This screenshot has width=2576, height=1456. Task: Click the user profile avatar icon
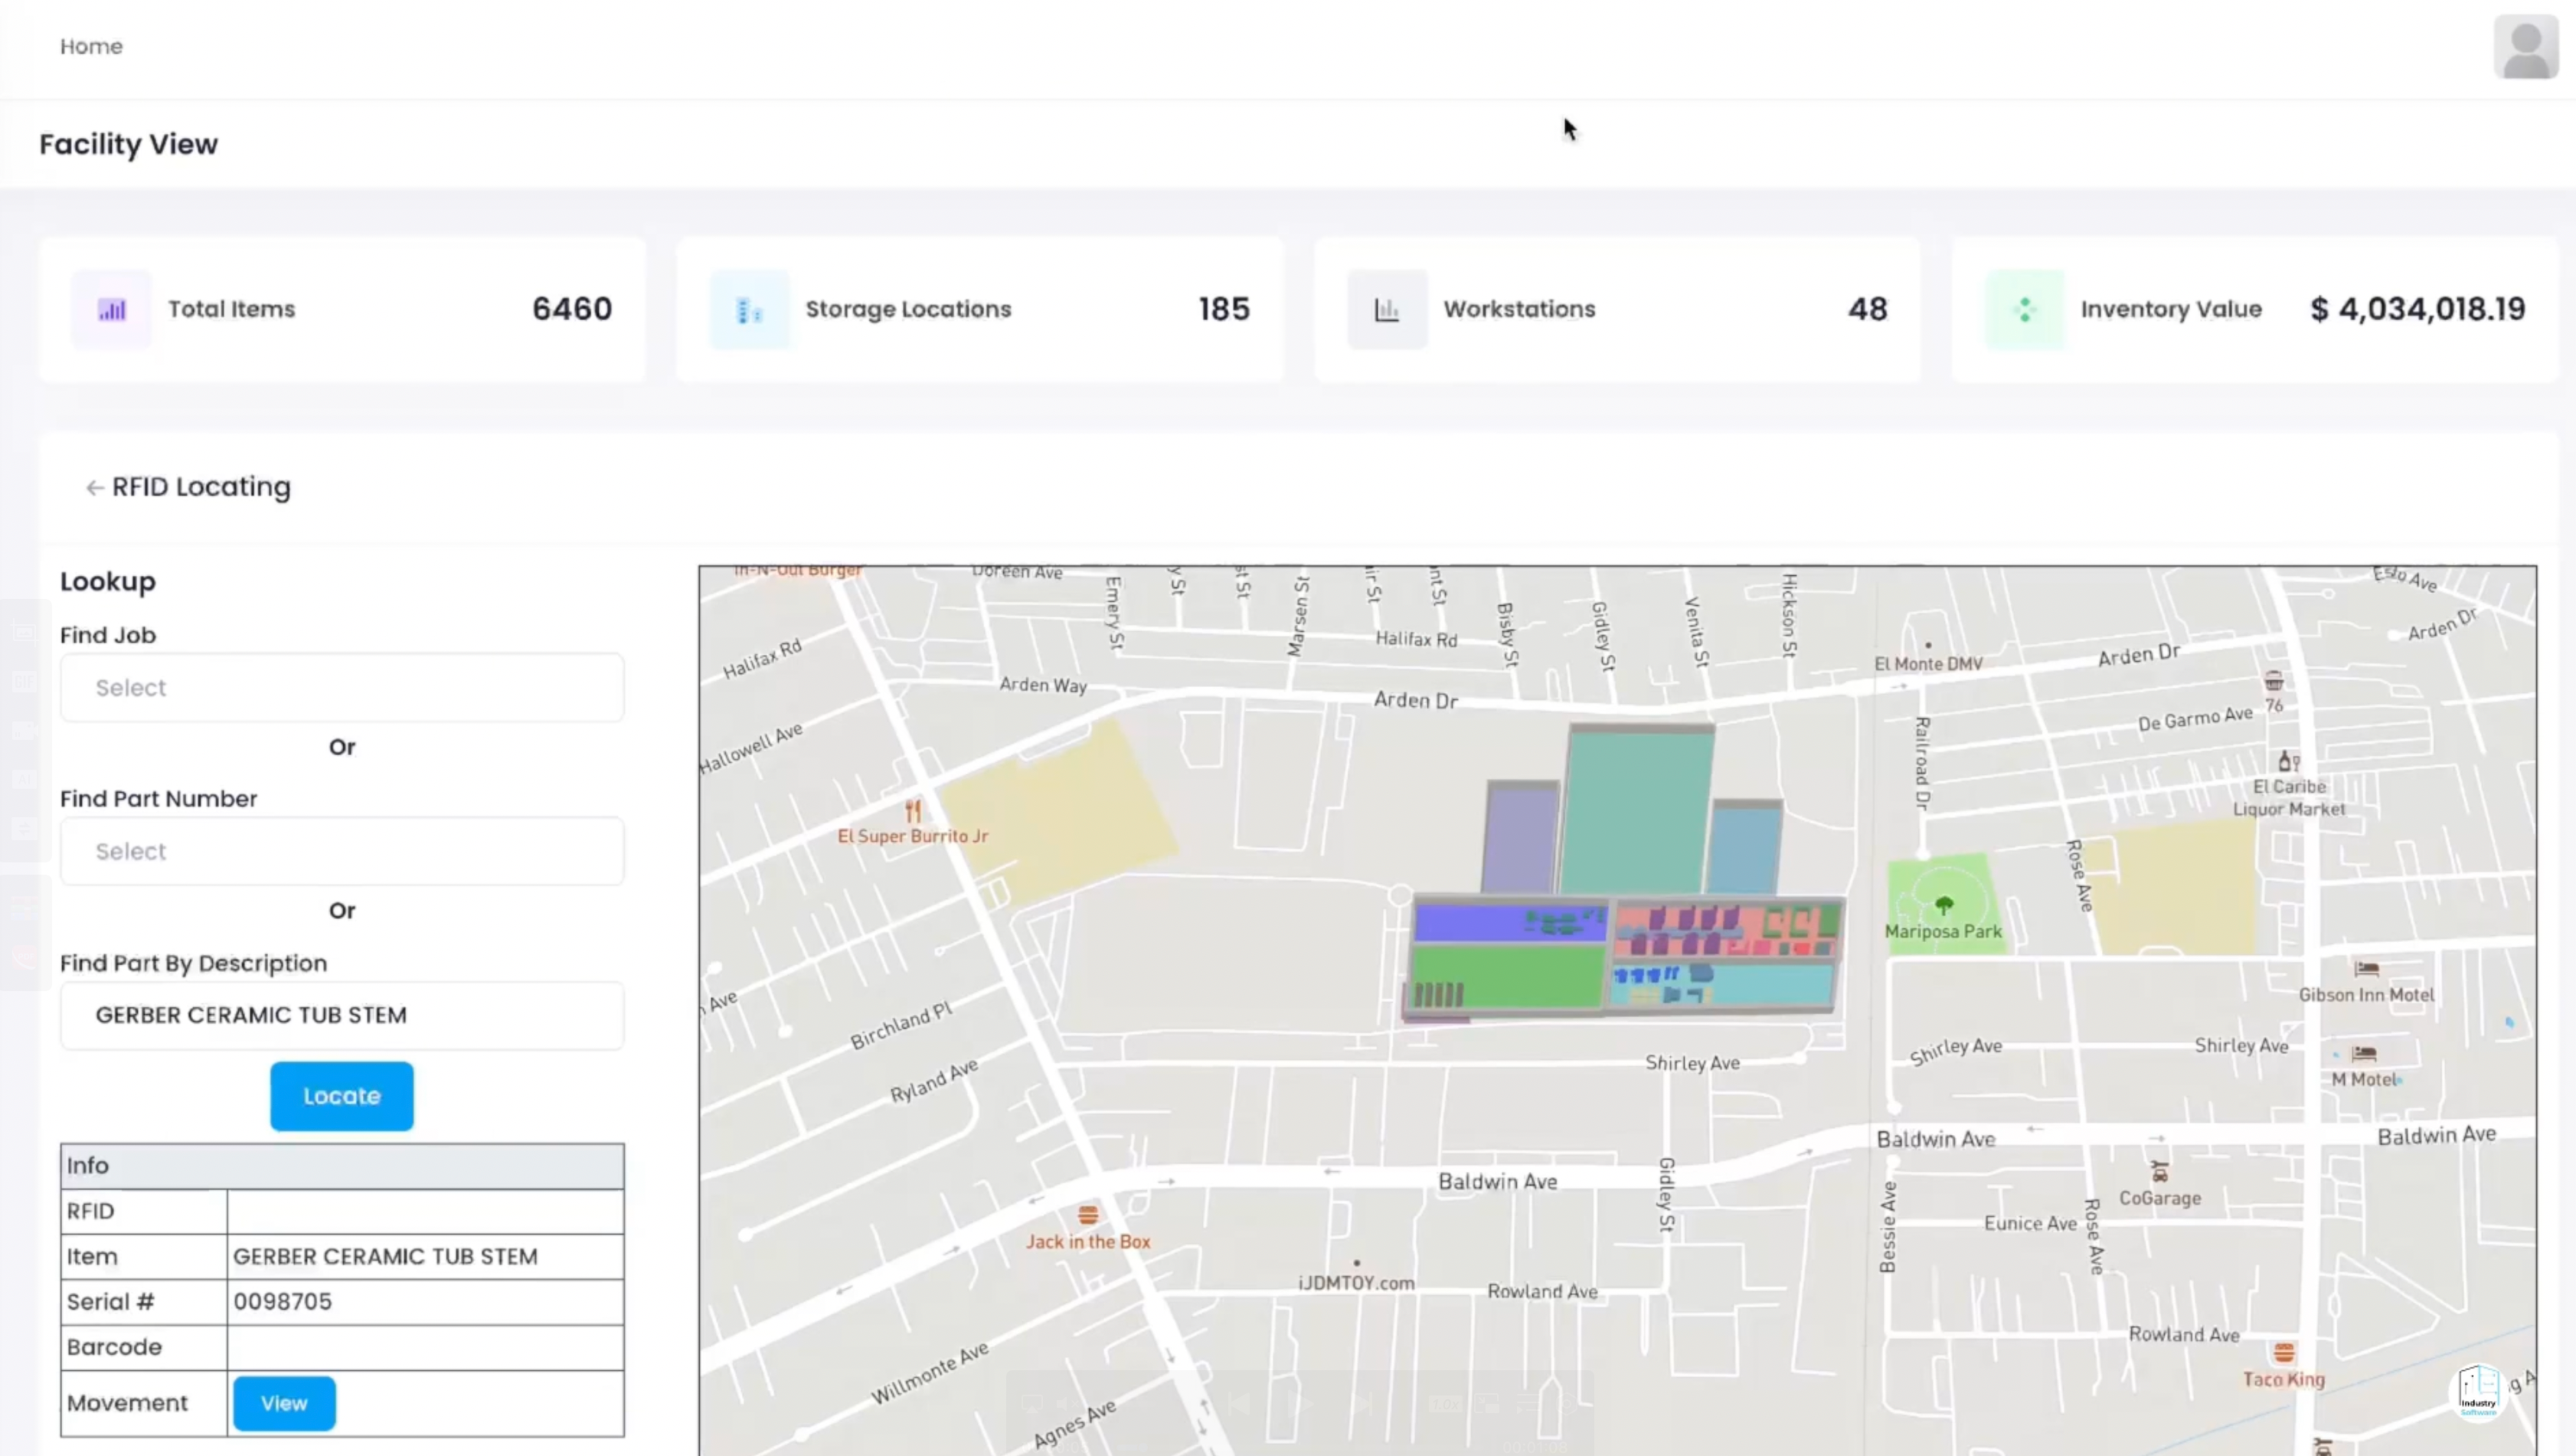coord(2525,46)
